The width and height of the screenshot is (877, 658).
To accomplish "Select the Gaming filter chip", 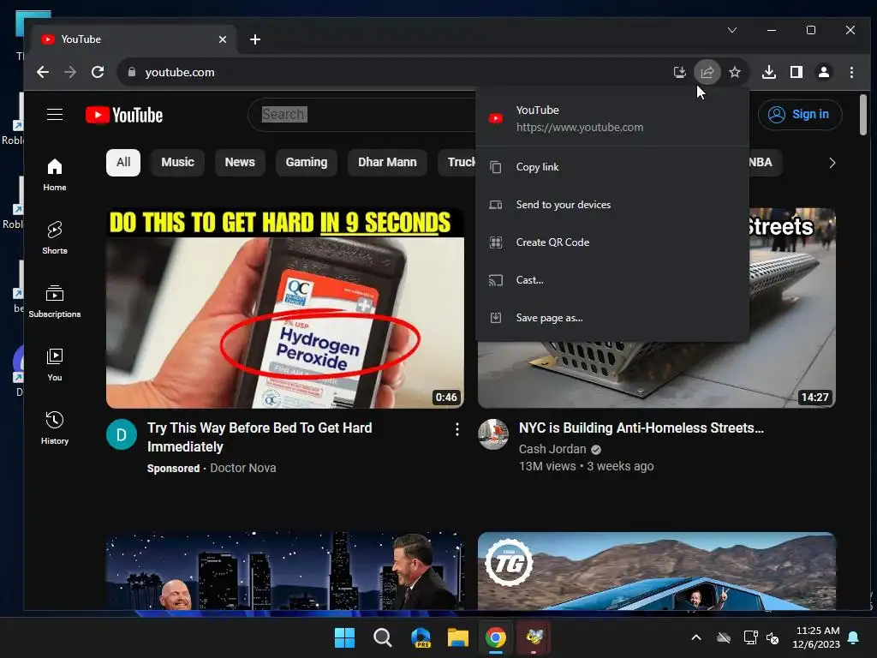I will tap(307, 162).
